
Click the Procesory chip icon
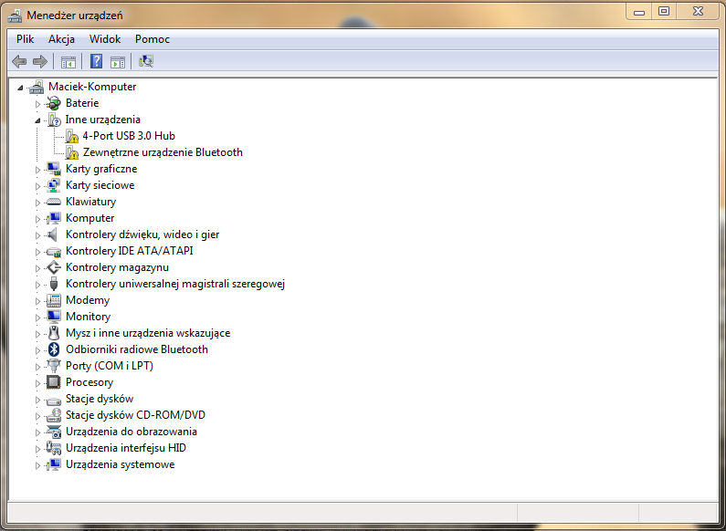[x=54, y=382]
